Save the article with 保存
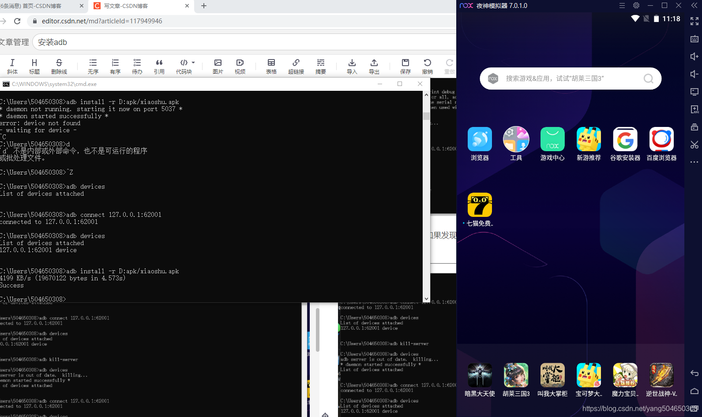 coord(405,66)
